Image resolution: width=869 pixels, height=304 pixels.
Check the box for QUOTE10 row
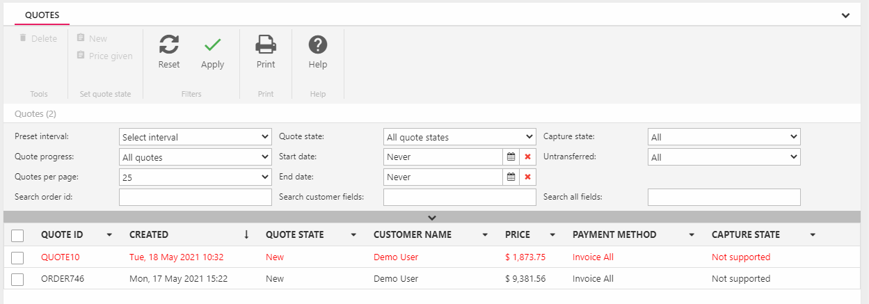18,257
